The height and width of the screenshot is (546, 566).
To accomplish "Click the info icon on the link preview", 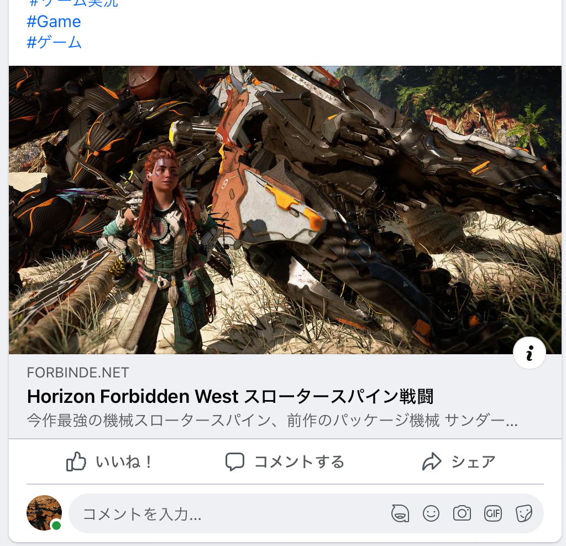I will pyautogui.click(x=530, y=353).
